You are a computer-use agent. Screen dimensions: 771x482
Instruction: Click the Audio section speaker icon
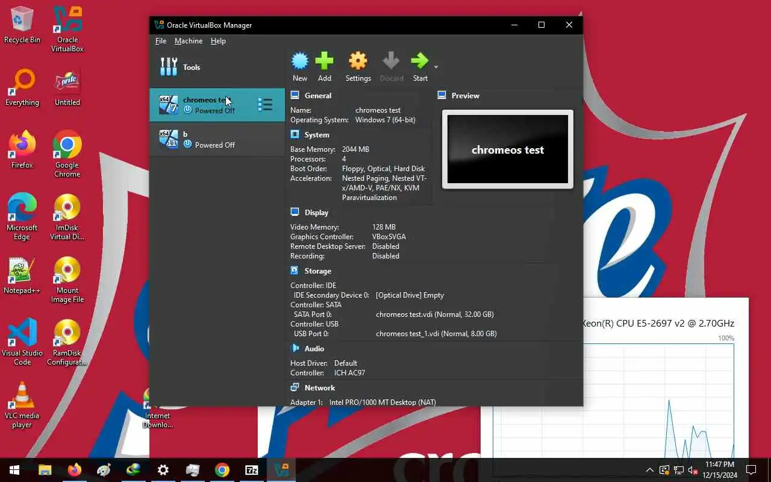point(295,348)
